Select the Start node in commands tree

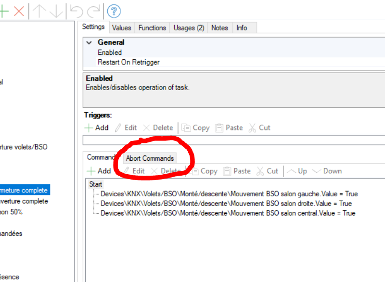pos(96,184)
